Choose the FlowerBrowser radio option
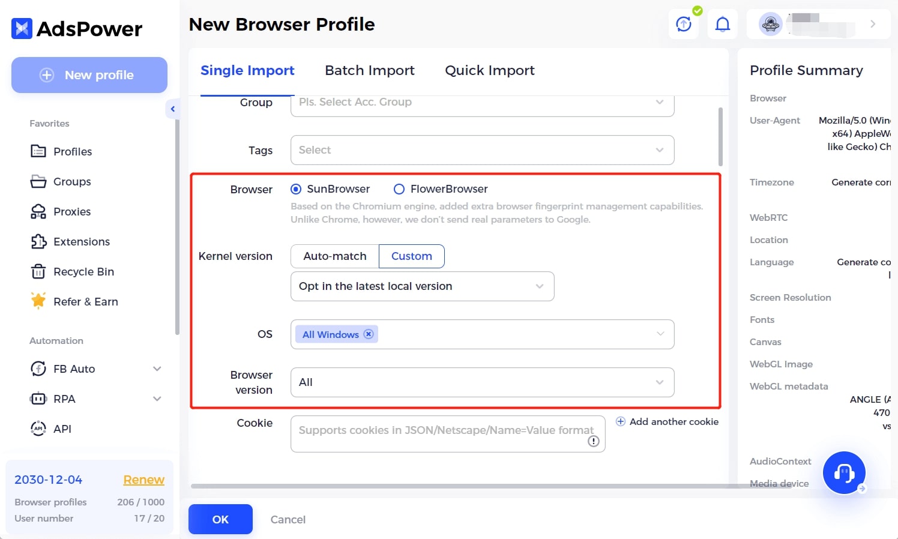This screenshot has height=539, width=898. coord(399,189)
